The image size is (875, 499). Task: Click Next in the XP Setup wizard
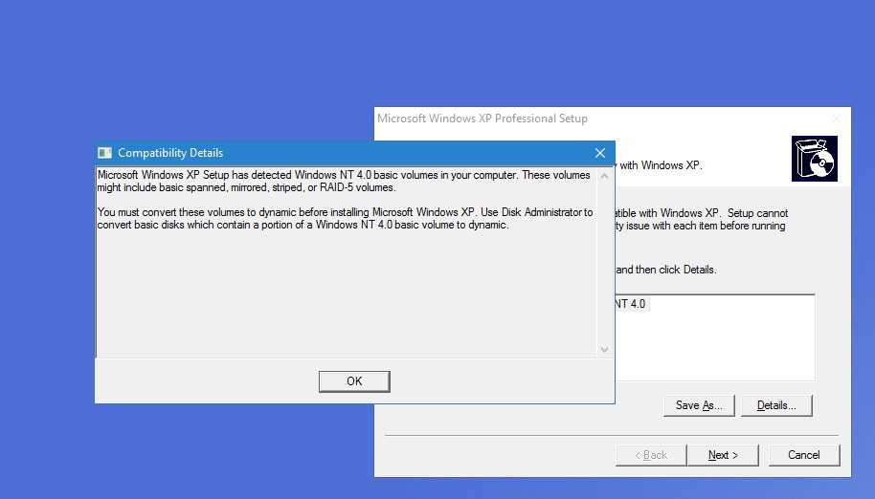(x=723, y=455)
